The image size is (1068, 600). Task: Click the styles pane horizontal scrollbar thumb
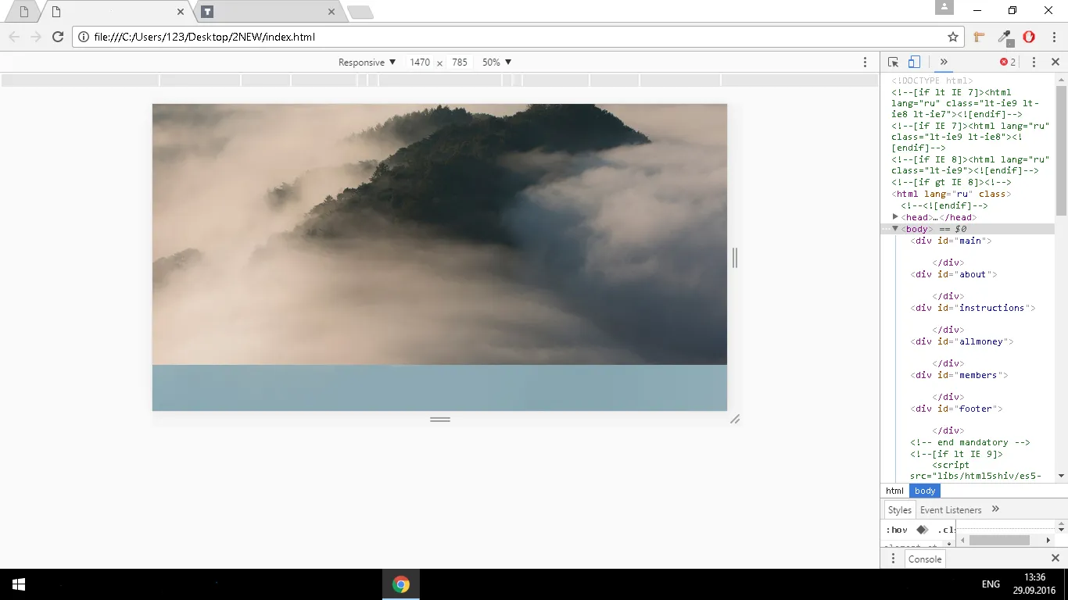(x=999, y=540)
